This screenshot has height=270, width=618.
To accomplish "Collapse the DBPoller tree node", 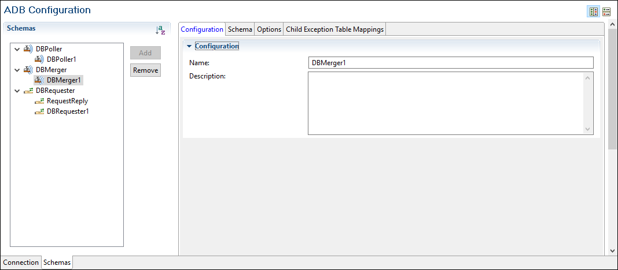I will tap(17, 49).
